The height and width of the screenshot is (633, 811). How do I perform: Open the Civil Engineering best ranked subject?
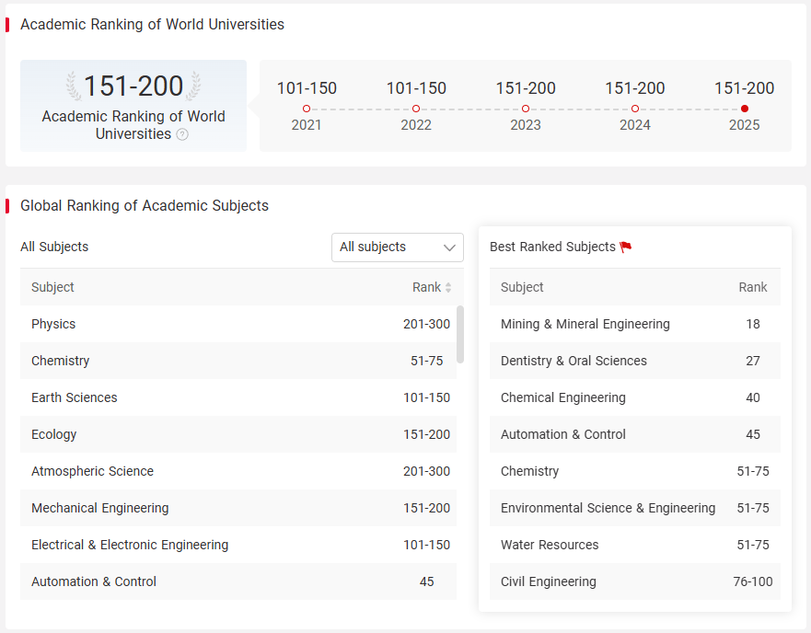[634, 581]
